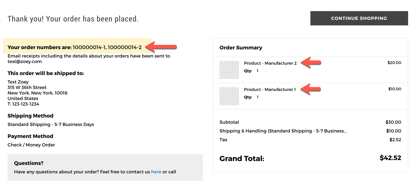Click the truncated Shipping & Handling line
Viewport: 416px width, 190px height.
click(x=283, y=131)
